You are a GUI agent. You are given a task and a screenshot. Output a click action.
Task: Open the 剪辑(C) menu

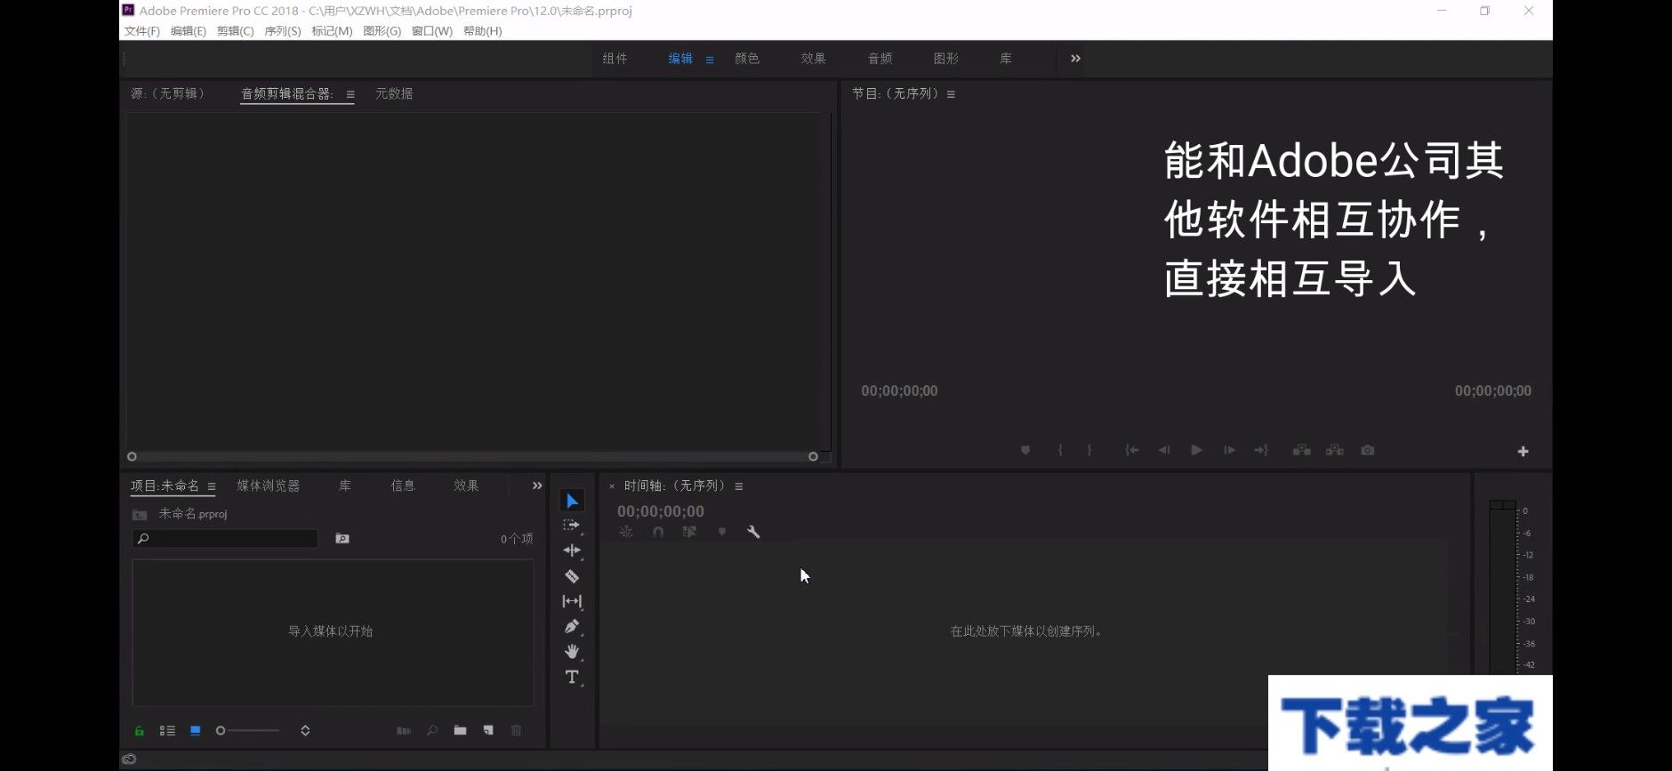click(236, 31)
